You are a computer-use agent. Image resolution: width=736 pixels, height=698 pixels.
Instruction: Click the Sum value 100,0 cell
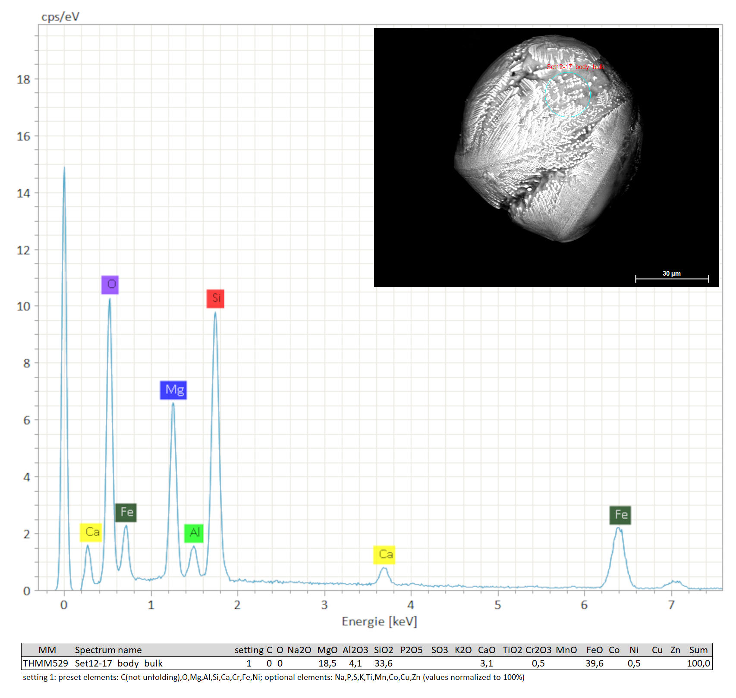698,663
